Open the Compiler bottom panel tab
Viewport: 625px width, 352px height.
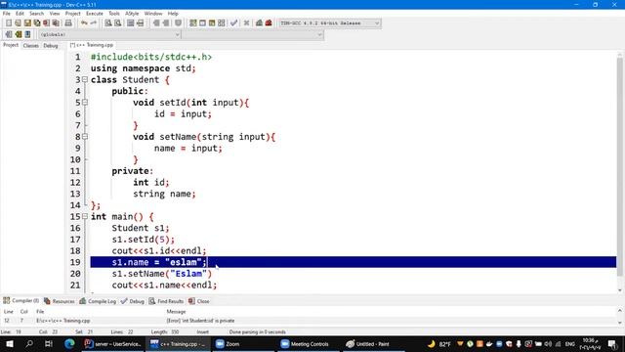click(21, 300)
